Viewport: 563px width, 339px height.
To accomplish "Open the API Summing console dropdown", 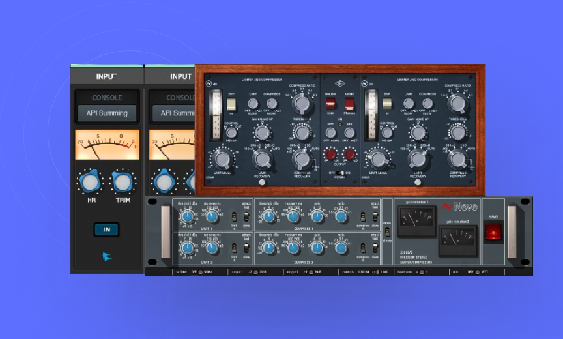I will (x=107, y=113).
